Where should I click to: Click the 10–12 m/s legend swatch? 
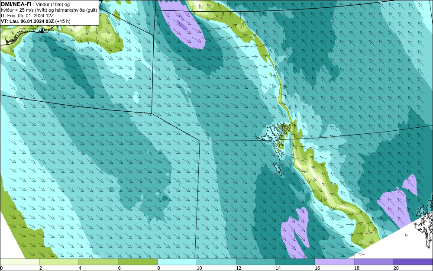point(216,261)
